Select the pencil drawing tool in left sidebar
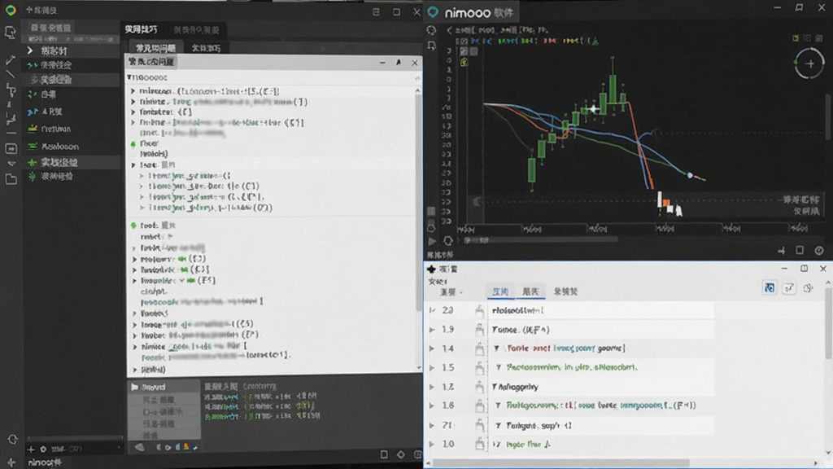This screenshot has height=469, width=833. (x=10, y=59)
